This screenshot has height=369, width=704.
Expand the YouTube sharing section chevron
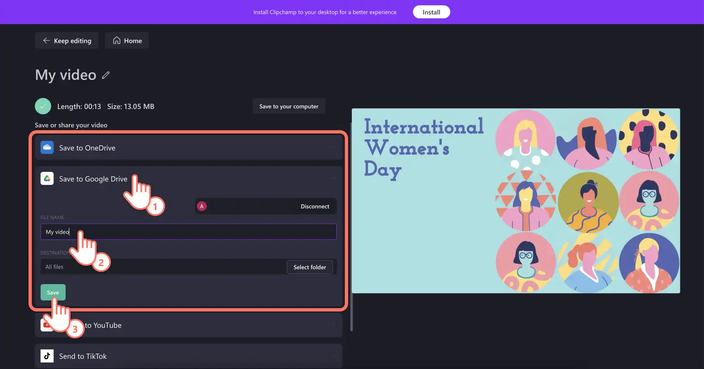tap(334, 325)
